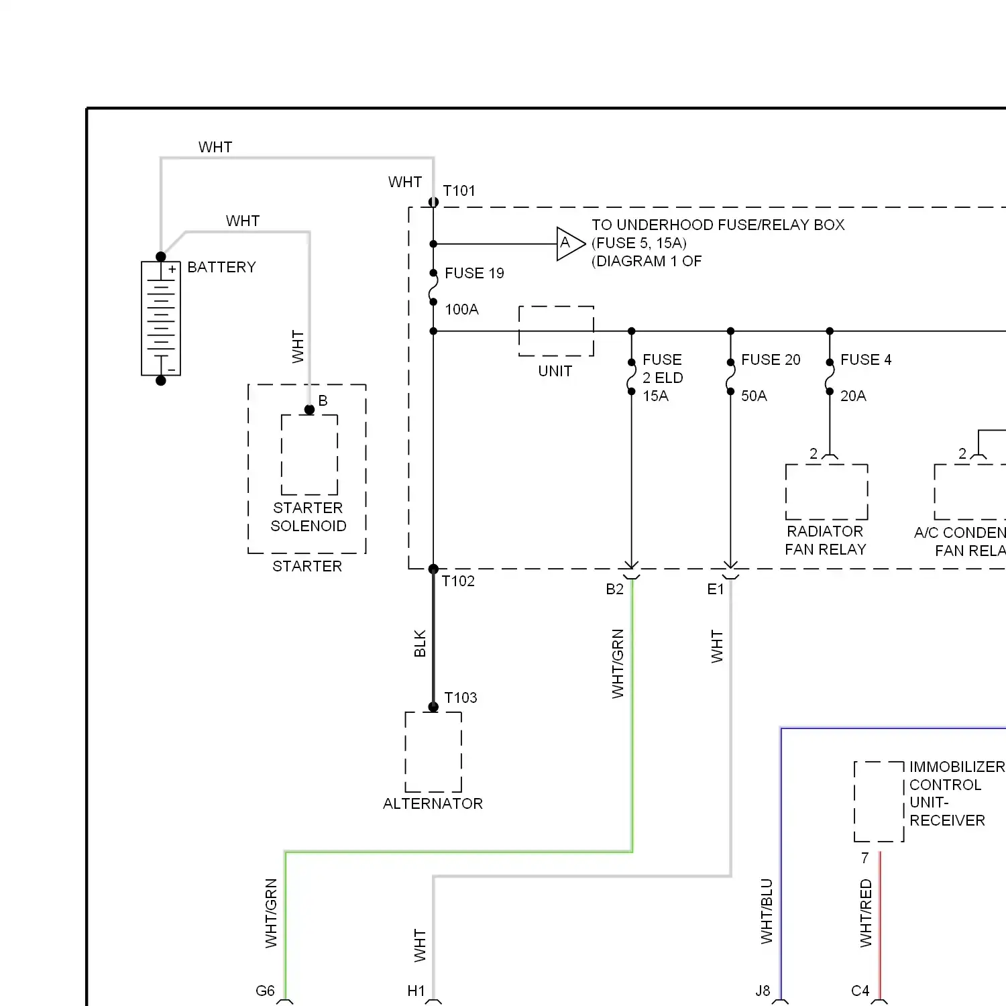Click the H1 connector label
Image resolution: width=1006 pixels, height=1006 pixels.
pyautogui.click(x=416, y=991)
